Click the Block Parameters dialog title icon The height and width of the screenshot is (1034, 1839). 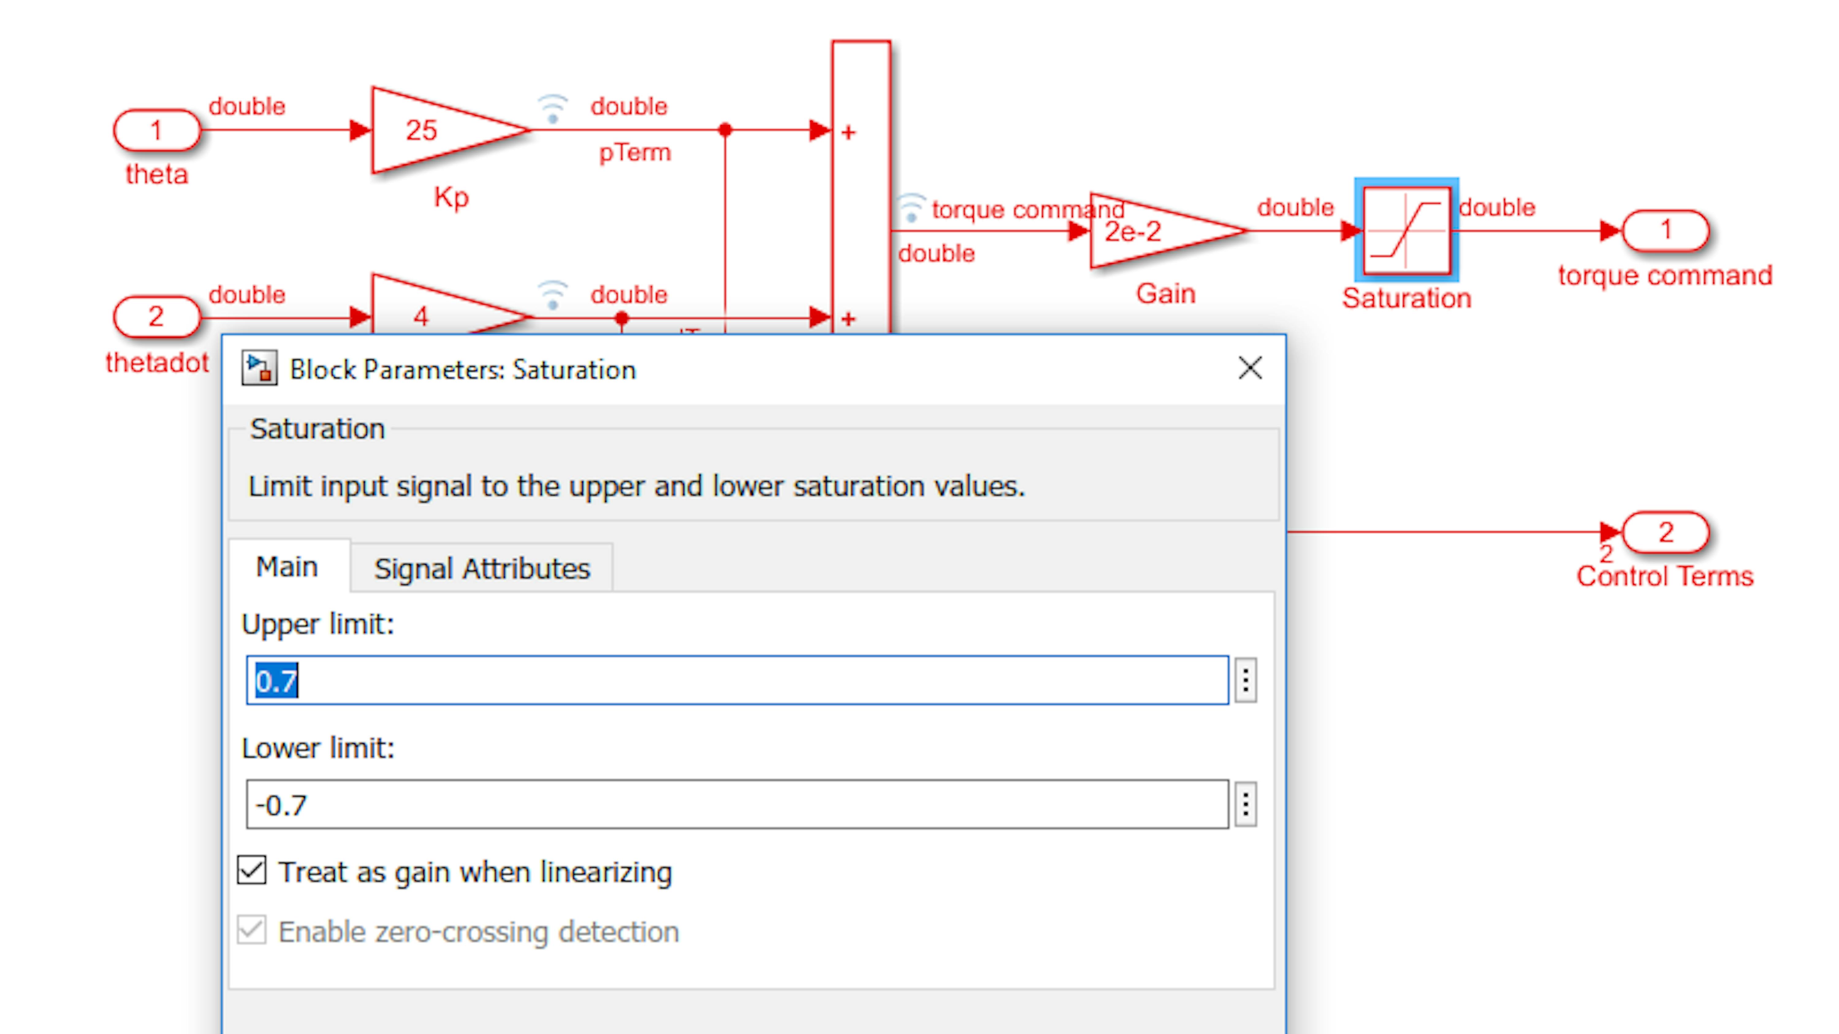click(x=259, y=368)
